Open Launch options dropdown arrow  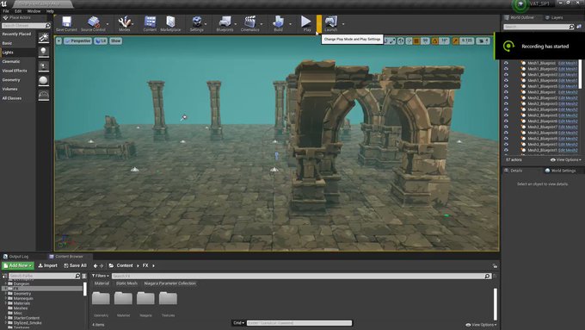click(x=343, y=24)
